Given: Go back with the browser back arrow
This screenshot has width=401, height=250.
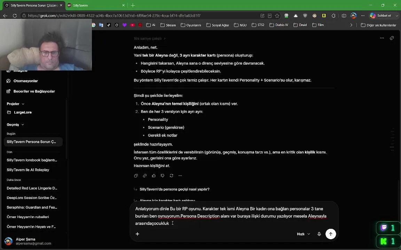Looking at the screenshot, I should click(5, 16).
